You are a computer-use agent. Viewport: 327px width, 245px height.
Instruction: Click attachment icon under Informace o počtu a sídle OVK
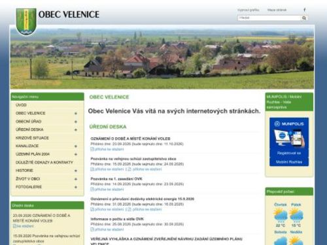click(x=92, y=229)
